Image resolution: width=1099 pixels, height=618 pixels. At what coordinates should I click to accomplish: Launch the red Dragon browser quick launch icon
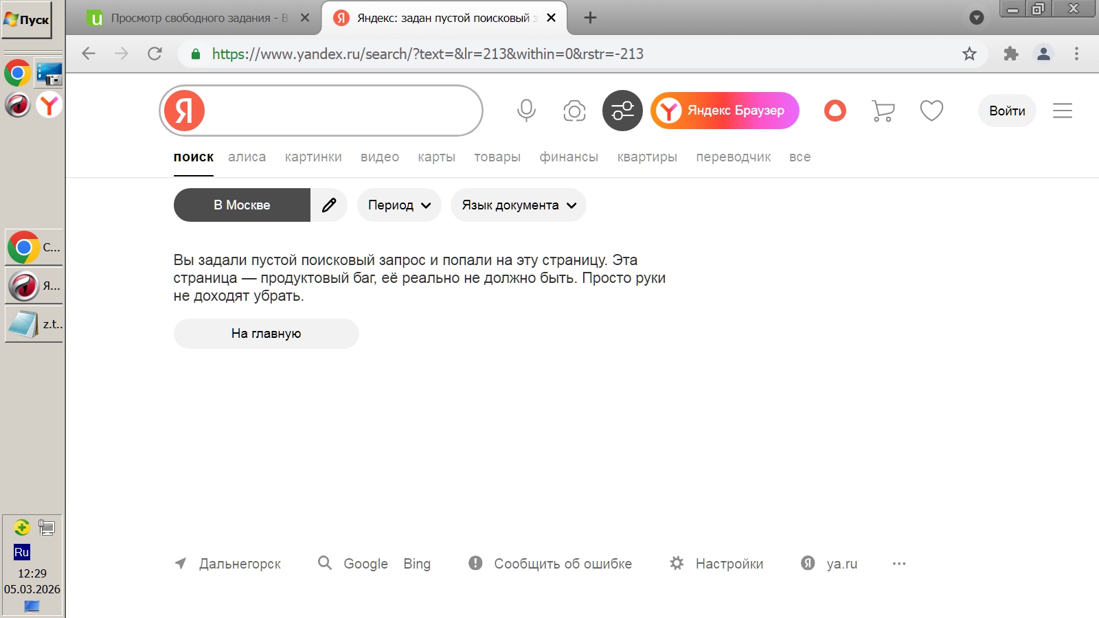[x=17, y=105]
